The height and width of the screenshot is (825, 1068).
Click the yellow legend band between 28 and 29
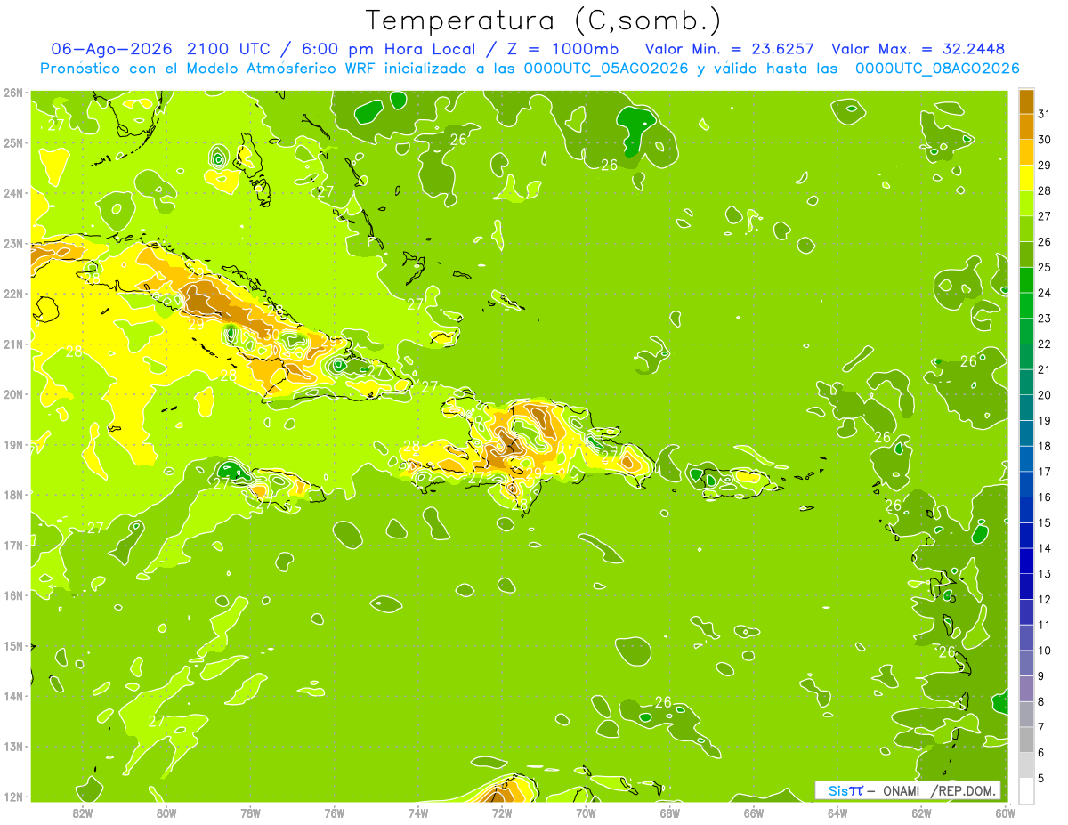tap(1026, 178)
